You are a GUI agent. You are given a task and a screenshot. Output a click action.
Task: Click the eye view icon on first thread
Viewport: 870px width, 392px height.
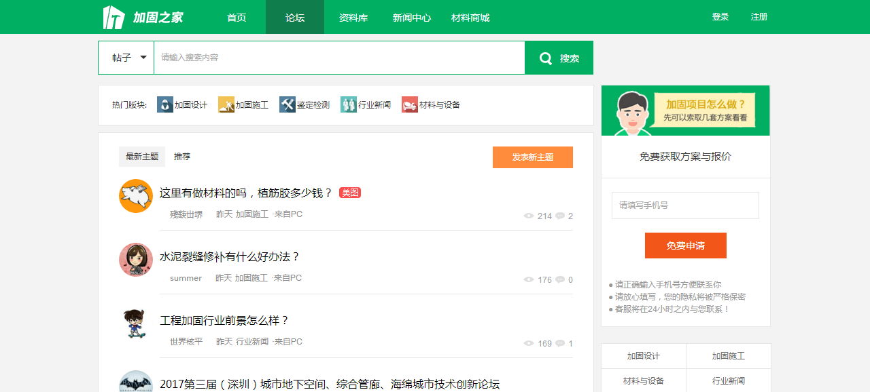coord(528,216)
